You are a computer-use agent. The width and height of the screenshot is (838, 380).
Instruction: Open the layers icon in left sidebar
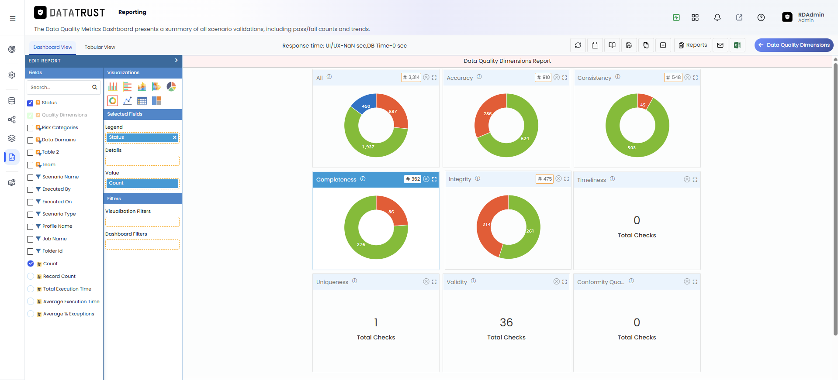tap(12, 138)
